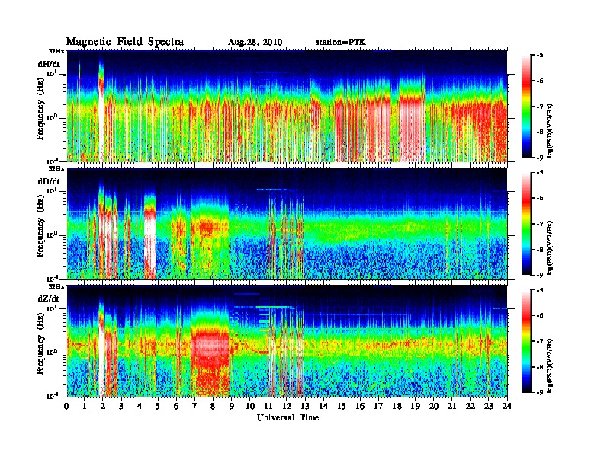The image size is (604, 466).
Task: Click the "32Hz" label atop dH/dt panel
Action: [56, 51]
